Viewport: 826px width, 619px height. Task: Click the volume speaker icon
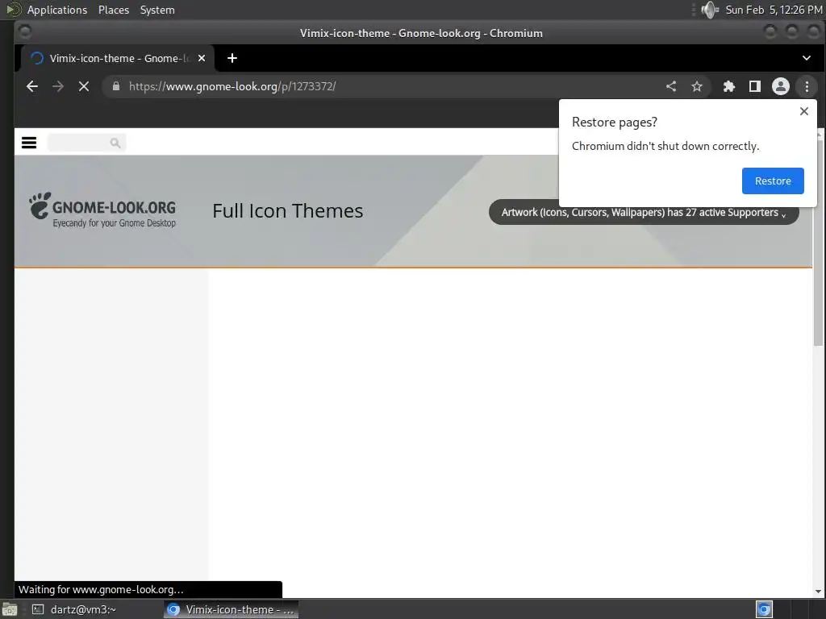click(x=710, y=10)
